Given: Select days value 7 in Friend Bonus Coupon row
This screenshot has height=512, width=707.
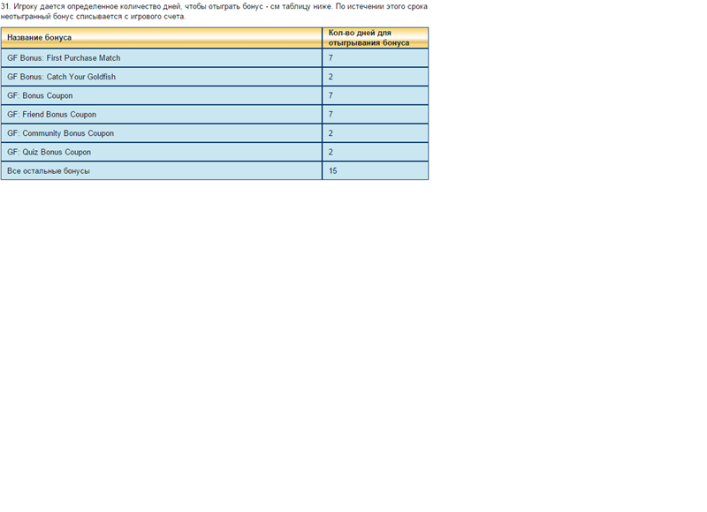Looking at the screenshot, I should point(331,115).
